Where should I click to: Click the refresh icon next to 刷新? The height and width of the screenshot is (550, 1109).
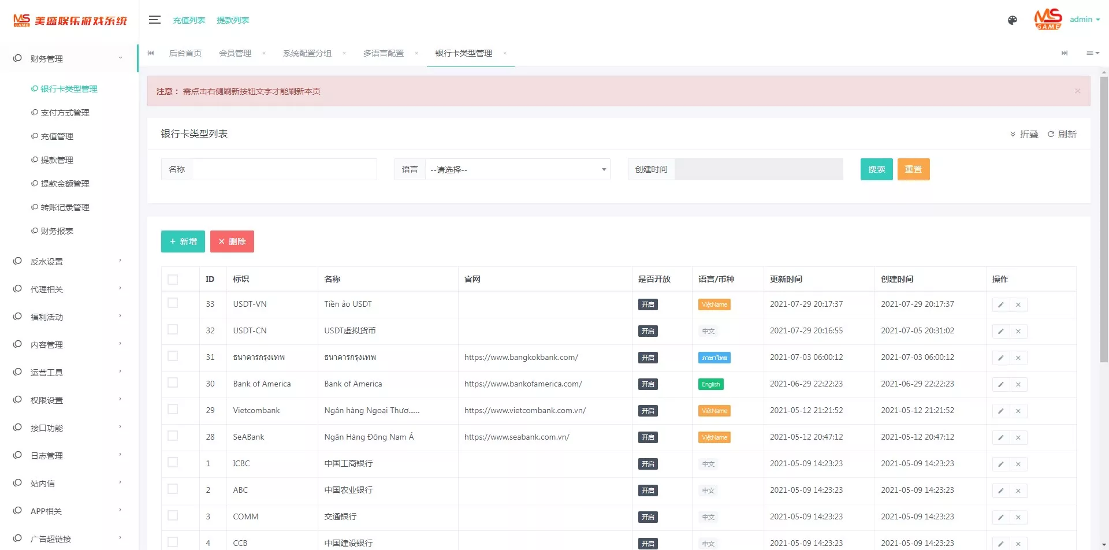tap(1051, 134)
